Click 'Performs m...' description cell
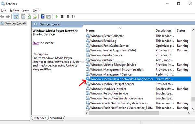The image size is (195, 124). click(x=165, y=74)
